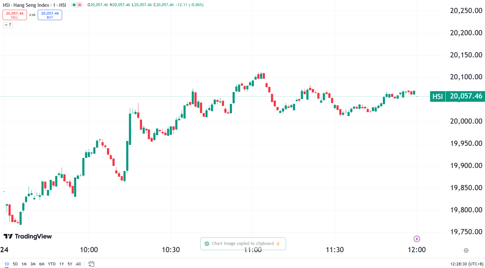Open the HSI Hang Seng Index symbol title

[x=34, y=5]
